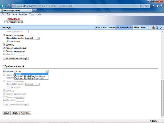Stop page loading with the X icon

click(148, 6)
